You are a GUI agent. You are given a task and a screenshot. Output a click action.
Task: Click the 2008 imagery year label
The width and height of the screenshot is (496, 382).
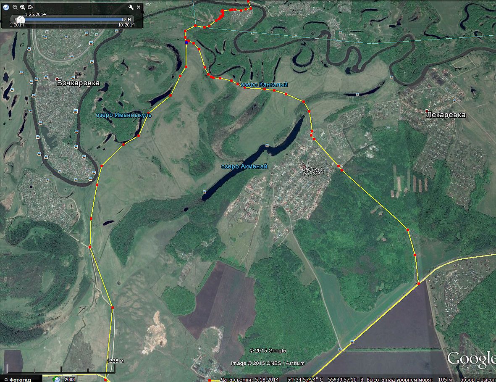70,379
